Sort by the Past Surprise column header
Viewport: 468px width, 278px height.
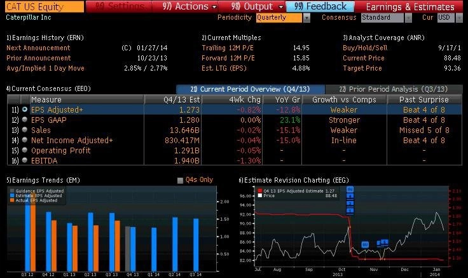424,99
